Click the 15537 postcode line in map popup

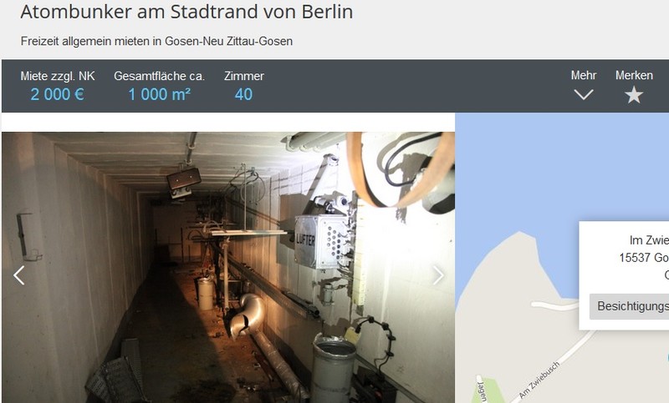644,258
